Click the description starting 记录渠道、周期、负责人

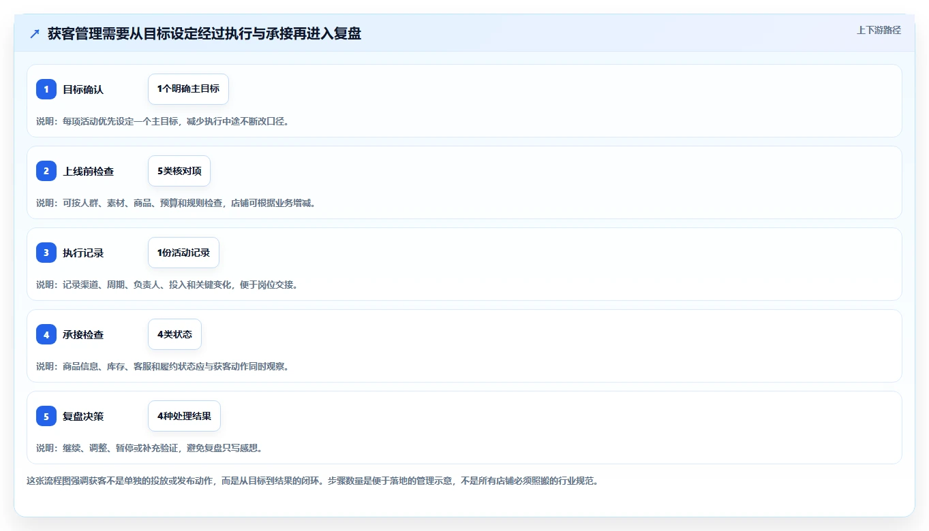pos(167,285)
